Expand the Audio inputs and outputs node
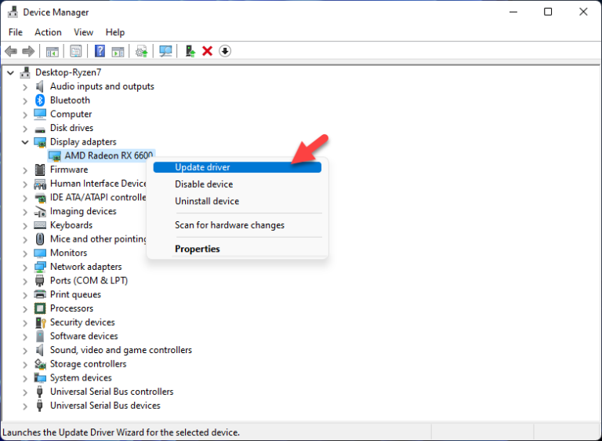The height and width of the screenshot is (441, 602). (25, 87)
